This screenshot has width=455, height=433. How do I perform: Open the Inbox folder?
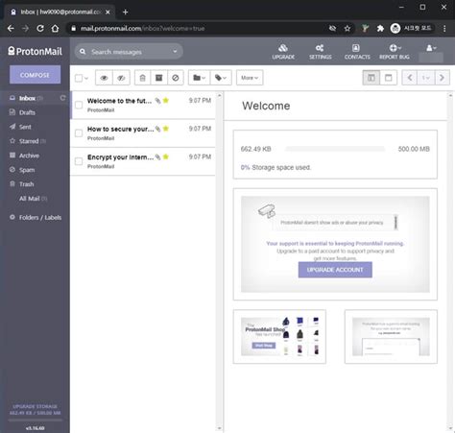[x=27, y=98]
